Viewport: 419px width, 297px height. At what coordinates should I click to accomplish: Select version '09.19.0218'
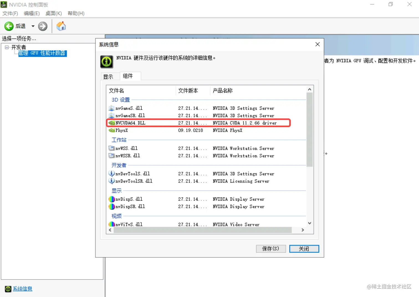click(x=191, y=130)
